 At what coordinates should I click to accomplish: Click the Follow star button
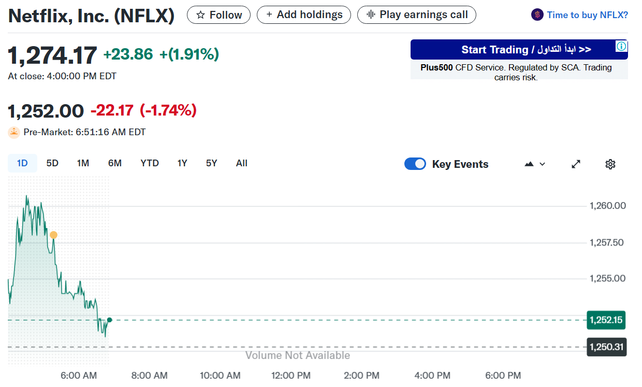pyautogui.click(x=218, y=15)
